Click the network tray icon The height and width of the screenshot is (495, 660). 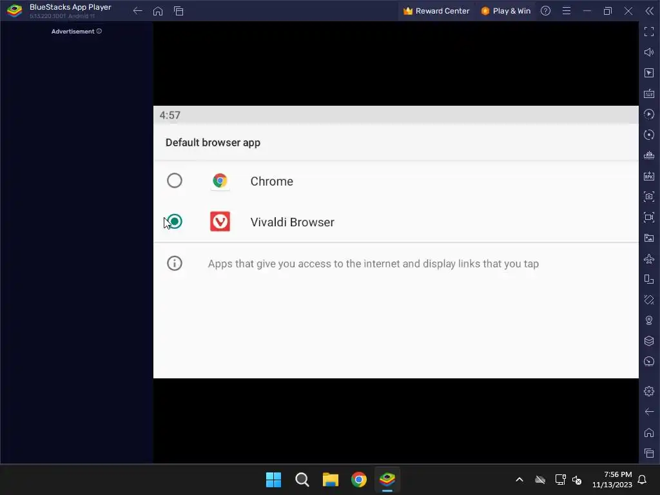[x=560, y=480]
